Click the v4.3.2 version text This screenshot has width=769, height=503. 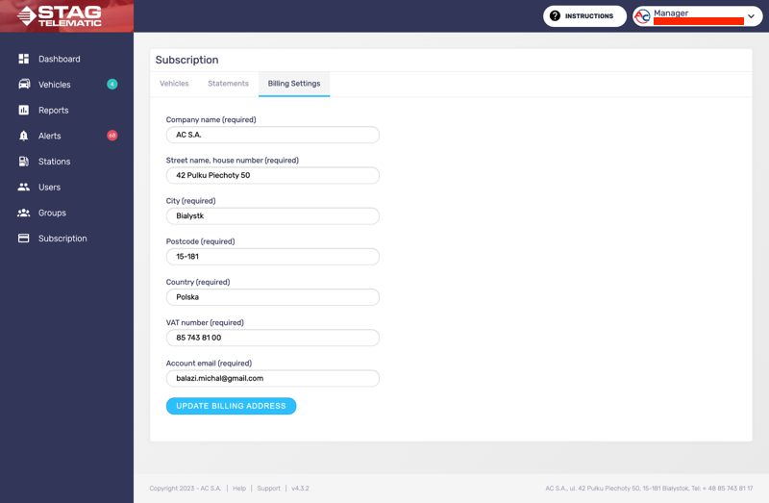(300, 489)
